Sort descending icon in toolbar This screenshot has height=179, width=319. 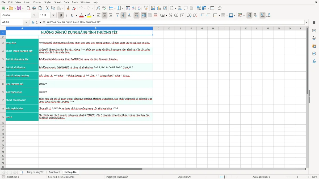pyautogui.click(x=140, y=8)
